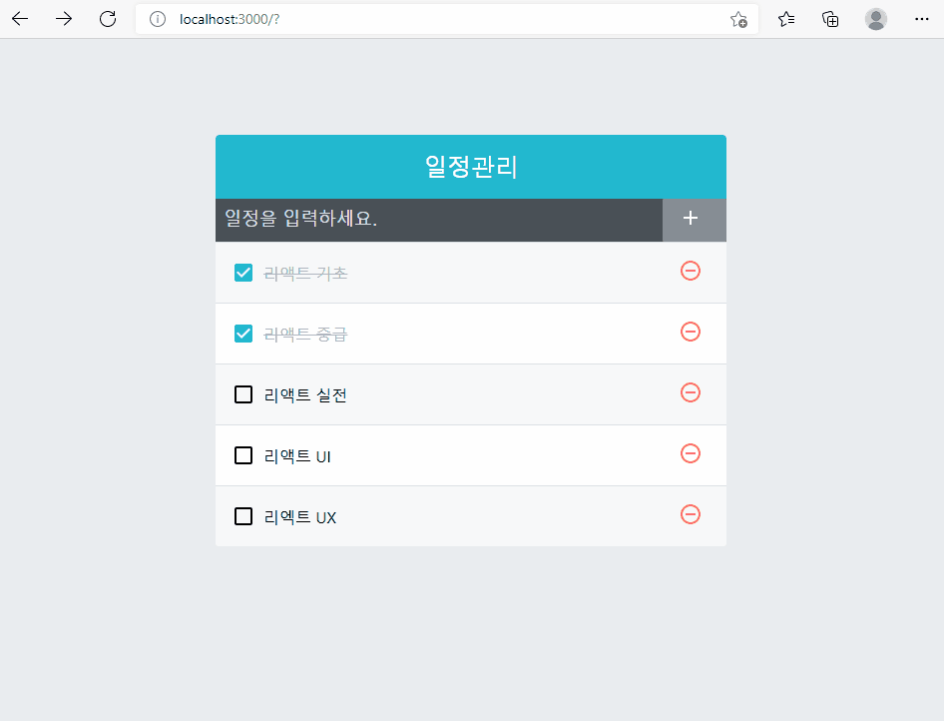Open the browser profile avatar
The image size is (944, 721).
(876, 19)
